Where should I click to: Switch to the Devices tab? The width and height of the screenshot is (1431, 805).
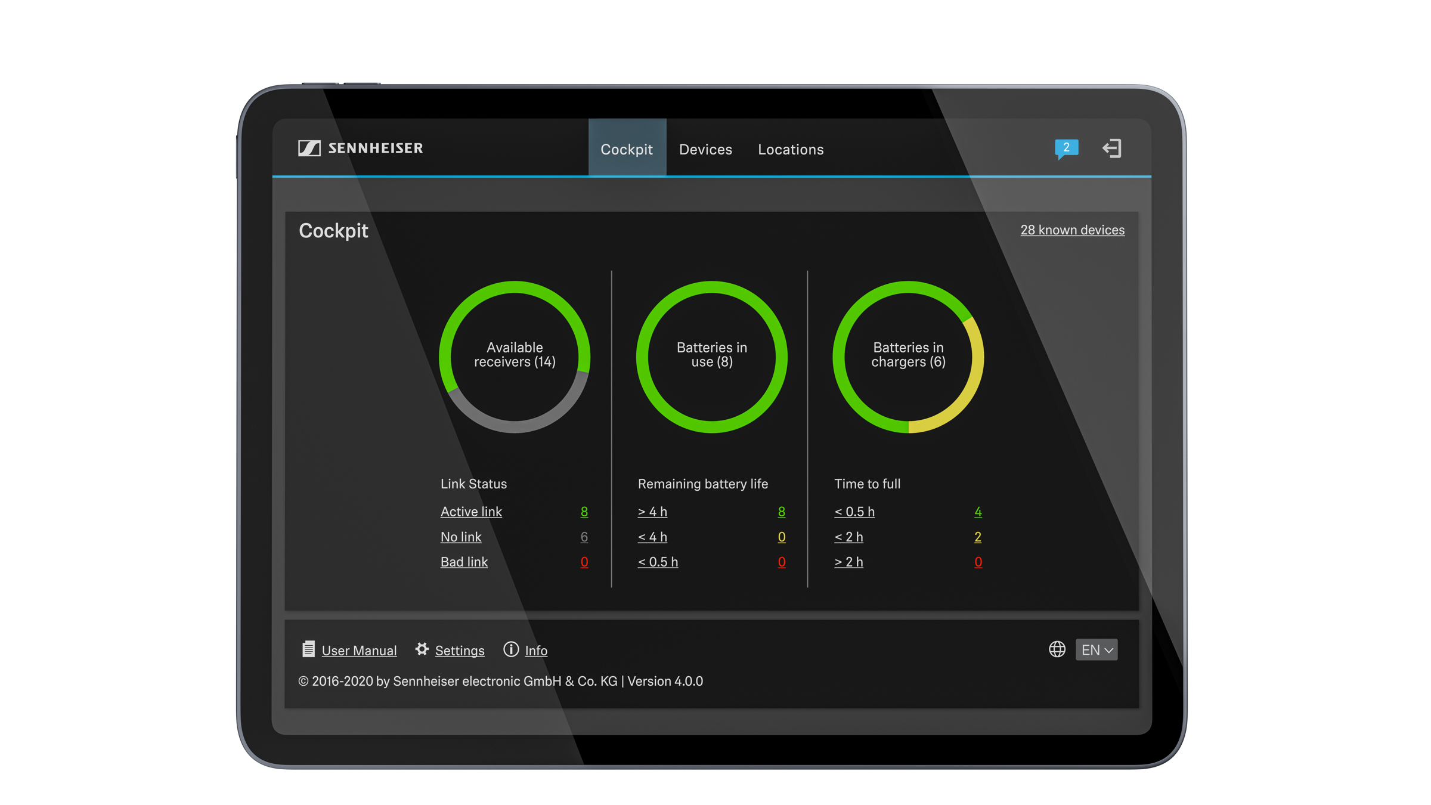[x=705, y=149]
